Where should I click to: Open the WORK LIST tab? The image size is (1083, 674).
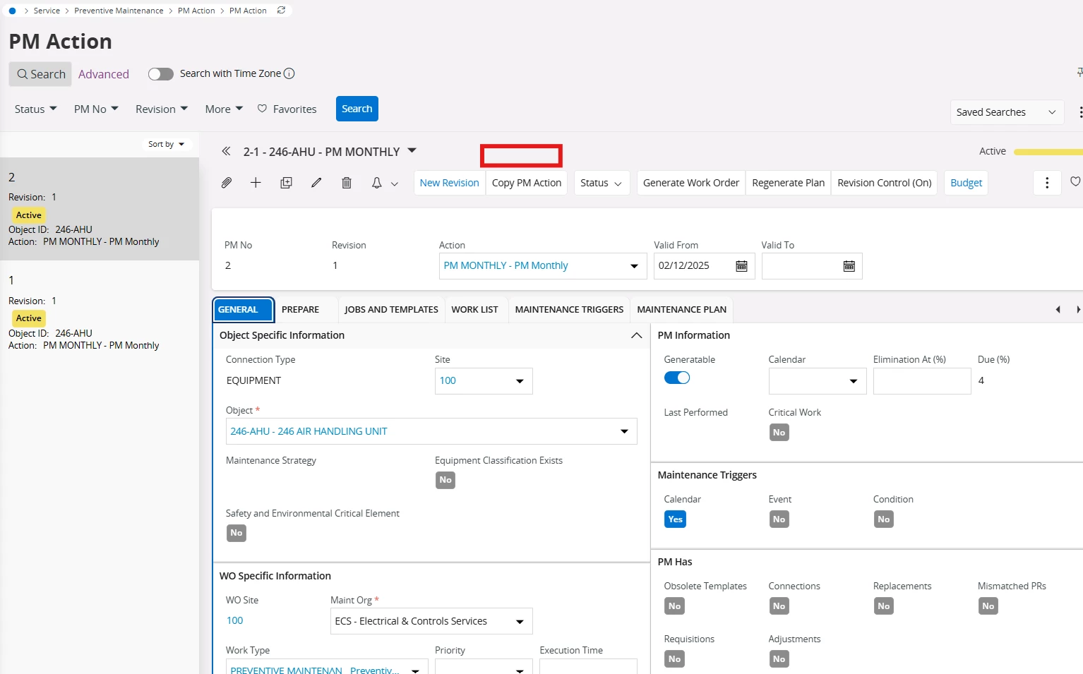pyautogui.click(x=474, y=309)
